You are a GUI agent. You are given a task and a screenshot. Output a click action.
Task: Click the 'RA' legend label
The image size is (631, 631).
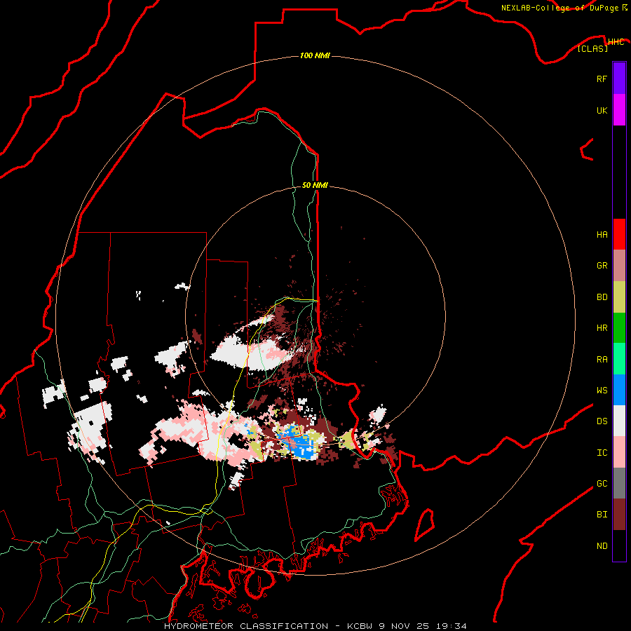coord(602,360)
